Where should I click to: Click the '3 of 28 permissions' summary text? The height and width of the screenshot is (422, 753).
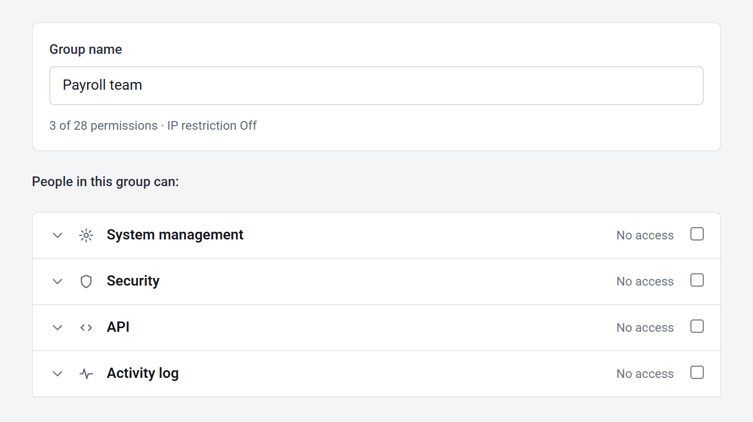click(x=103, y=126)
